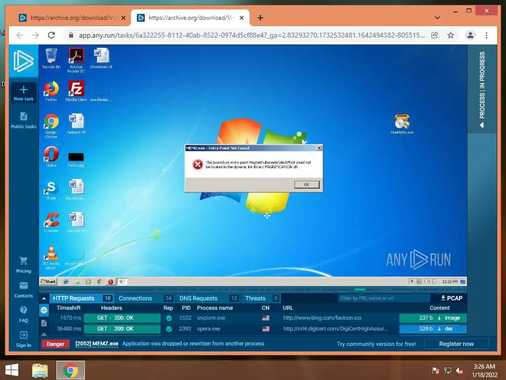
Task: Click the Register now button
Action: (x=456, y=344)
